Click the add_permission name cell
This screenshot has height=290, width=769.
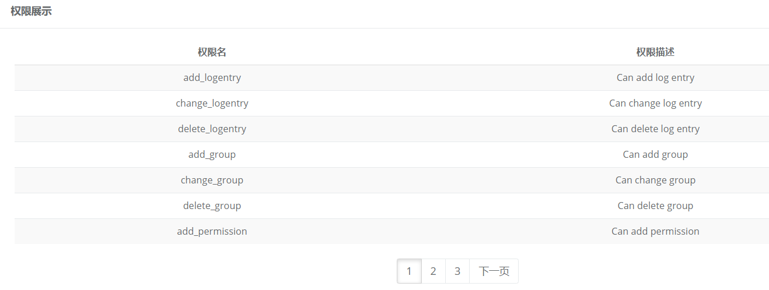click(x=212, y=231)
